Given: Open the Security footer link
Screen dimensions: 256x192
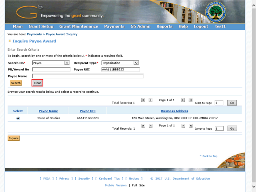Looking at the screenshot, I should click(84, 178).
